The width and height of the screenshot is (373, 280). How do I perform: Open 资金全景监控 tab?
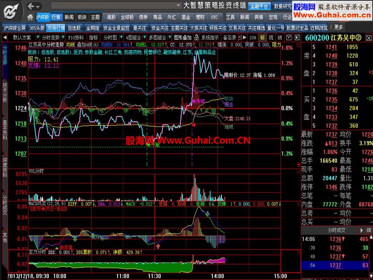click(x=116, y=28)
